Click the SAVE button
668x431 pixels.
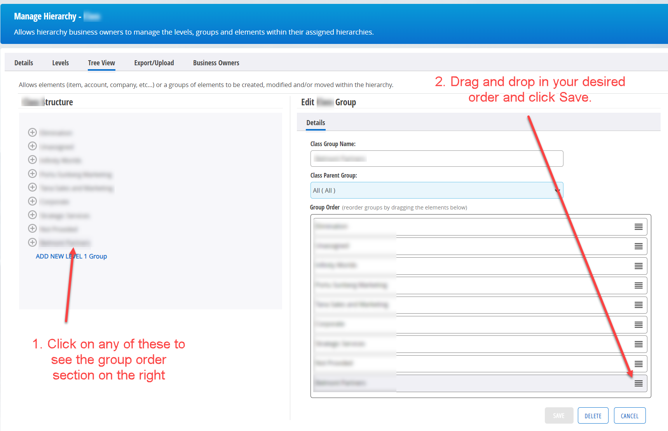tap(559, 415)
